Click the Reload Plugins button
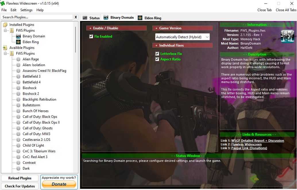 (x=20, y=178)
